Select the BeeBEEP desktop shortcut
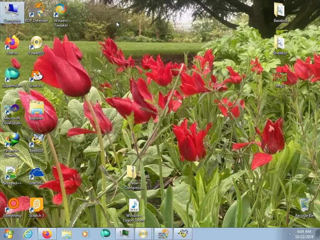The height and width of the screenshot is (240, 320). click(x=36, y=143)
